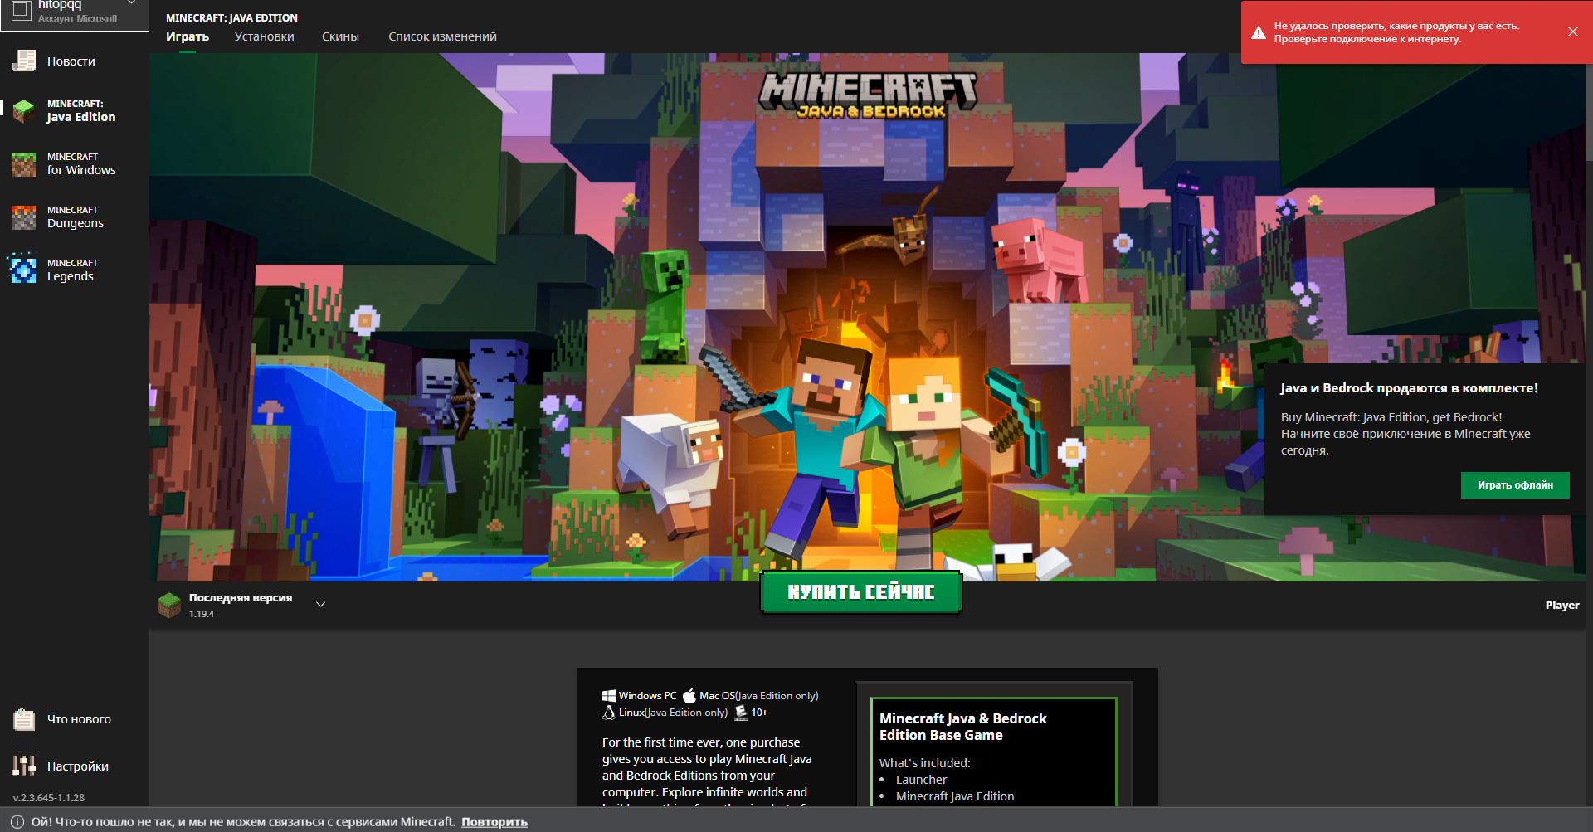Viewport: 1593px width, 832px height.
Task: Click the "Не удалось проверить" error message text
Action: click(1397, 32)
